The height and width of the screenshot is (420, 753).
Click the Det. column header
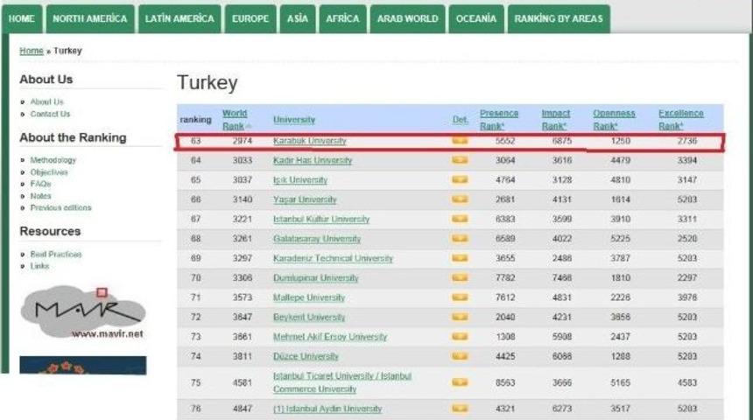coord(460,120)
